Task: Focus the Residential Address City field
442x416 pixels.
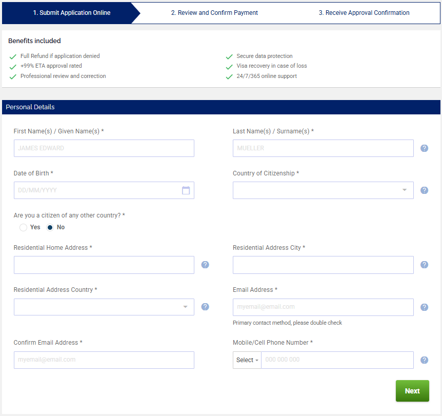Action: click(323, 265)
